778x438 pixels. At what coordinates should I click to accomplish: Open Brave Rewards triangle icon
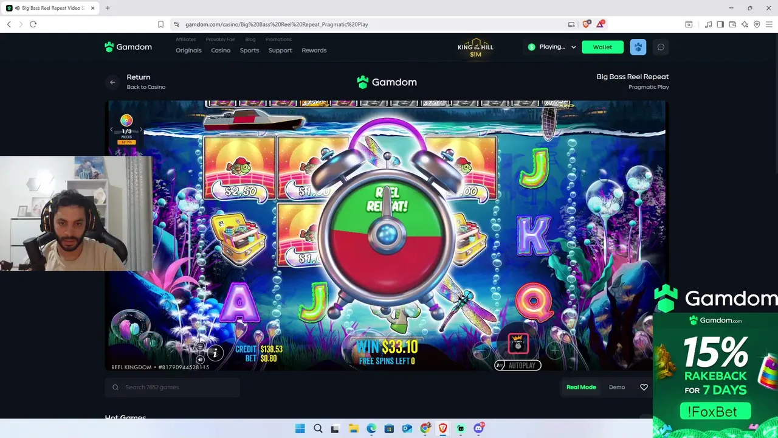point(601,24)
